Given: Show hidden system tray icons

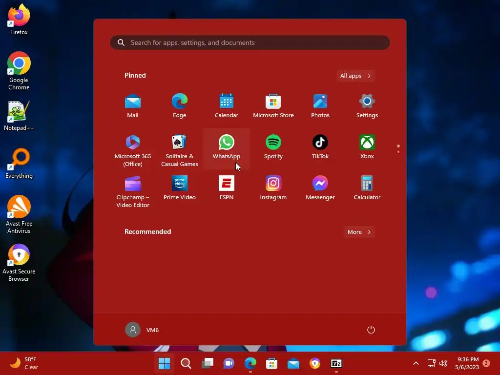Looking at the screenshot, I should 416,363.
